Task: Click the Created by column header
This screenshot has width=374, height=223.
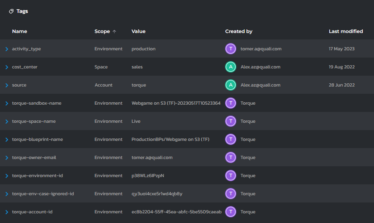Action: click(x=238, y=31)
